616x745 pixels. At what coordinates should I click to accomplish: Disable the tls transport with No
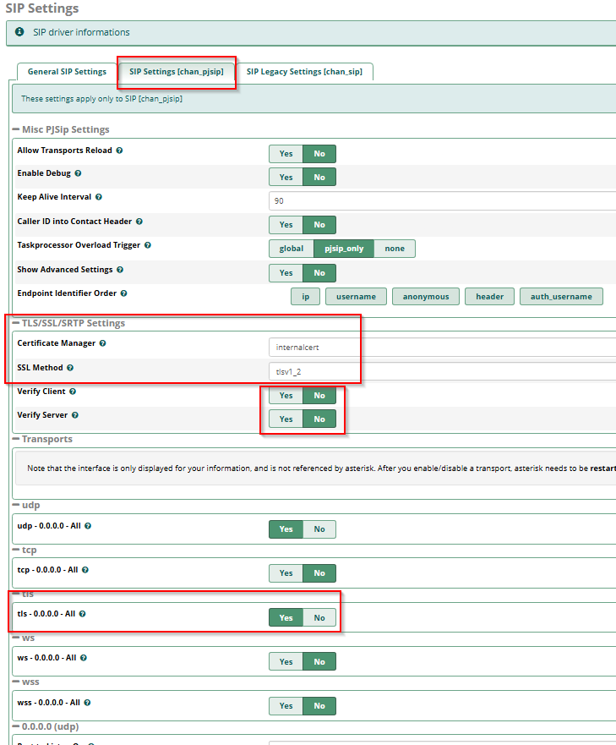(319, 618)
